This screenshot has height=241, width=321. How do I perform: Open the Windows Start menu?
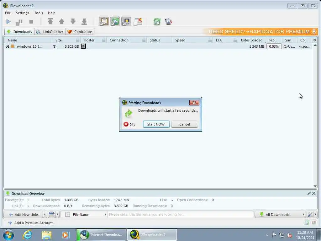(x=8, y=235)
